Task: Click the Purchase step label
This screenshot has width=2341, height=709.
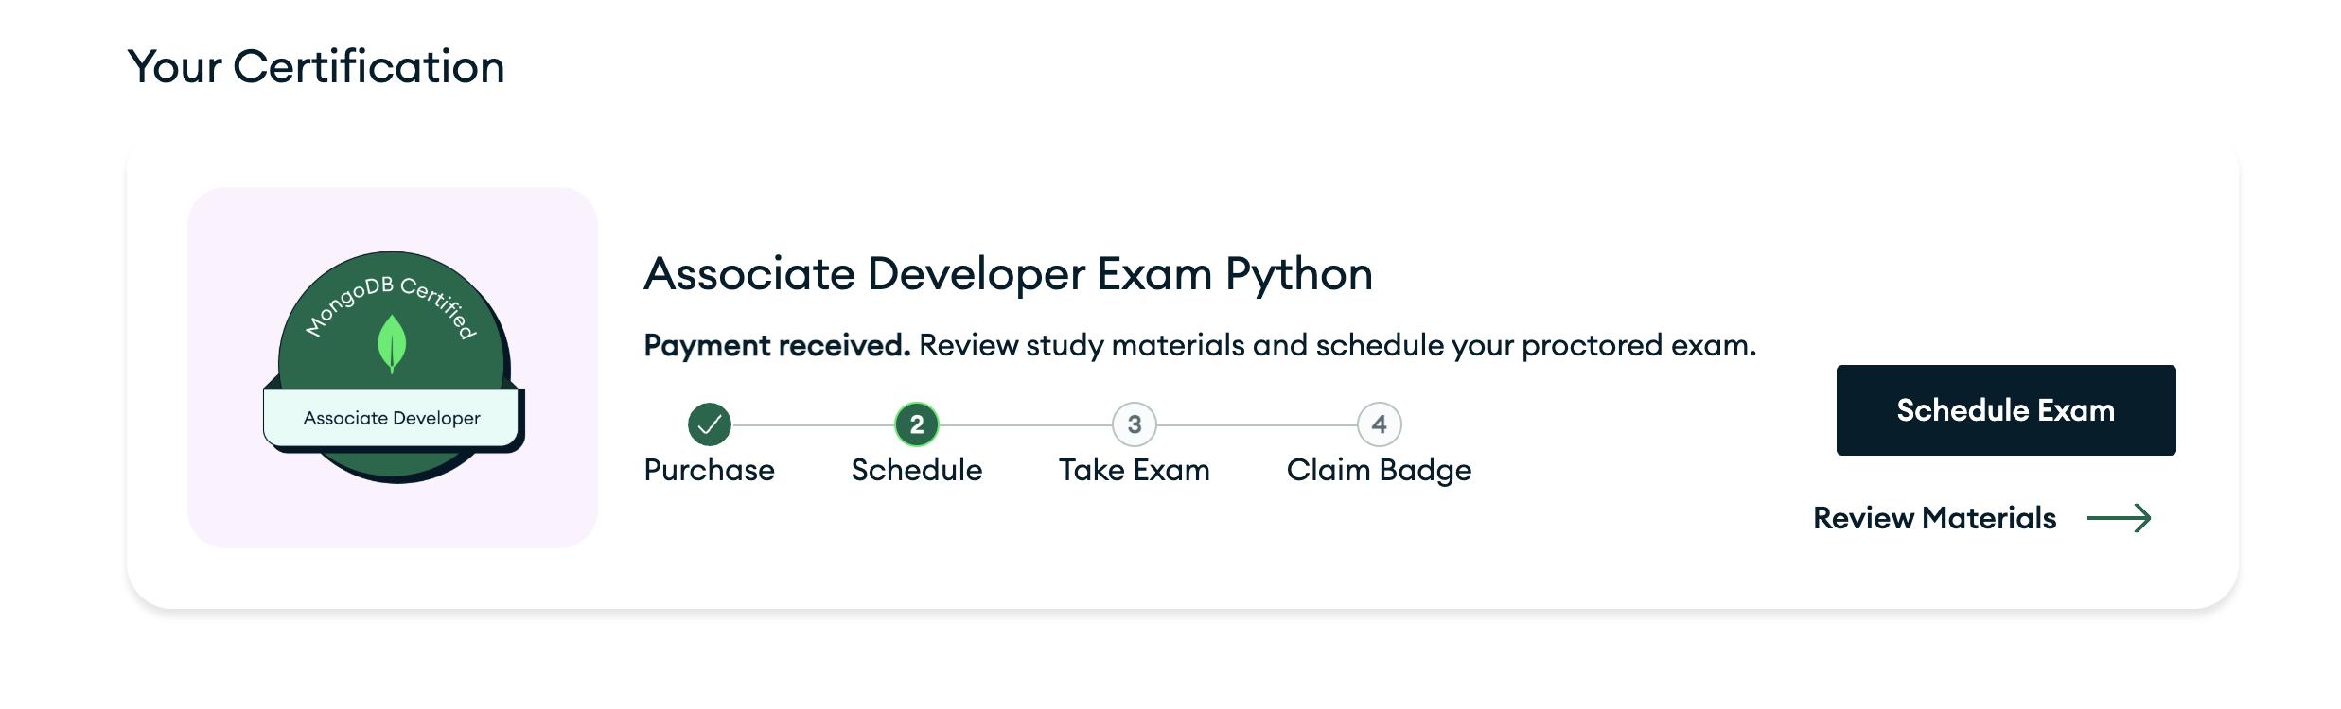Action: point(709,470)
